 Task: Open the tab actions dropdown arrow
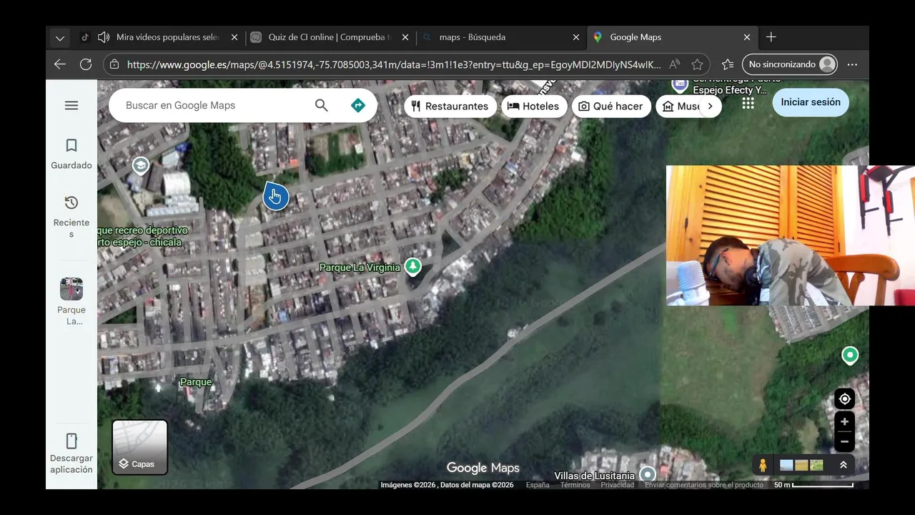click(60, 38)
